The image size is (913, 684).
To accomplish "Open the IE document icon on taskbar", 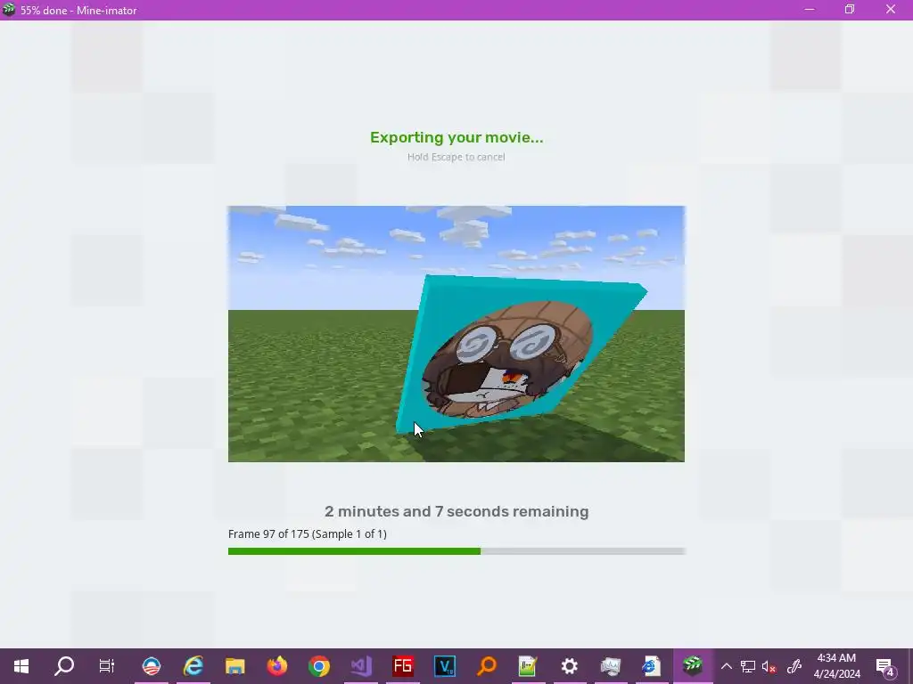I will click(x=650, y=666).
